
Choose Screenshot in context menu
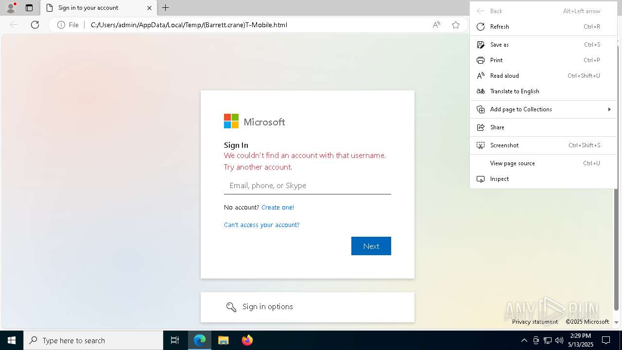coord(543,145)
